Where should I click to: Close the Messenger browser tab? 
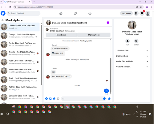[x=30, y=2]
